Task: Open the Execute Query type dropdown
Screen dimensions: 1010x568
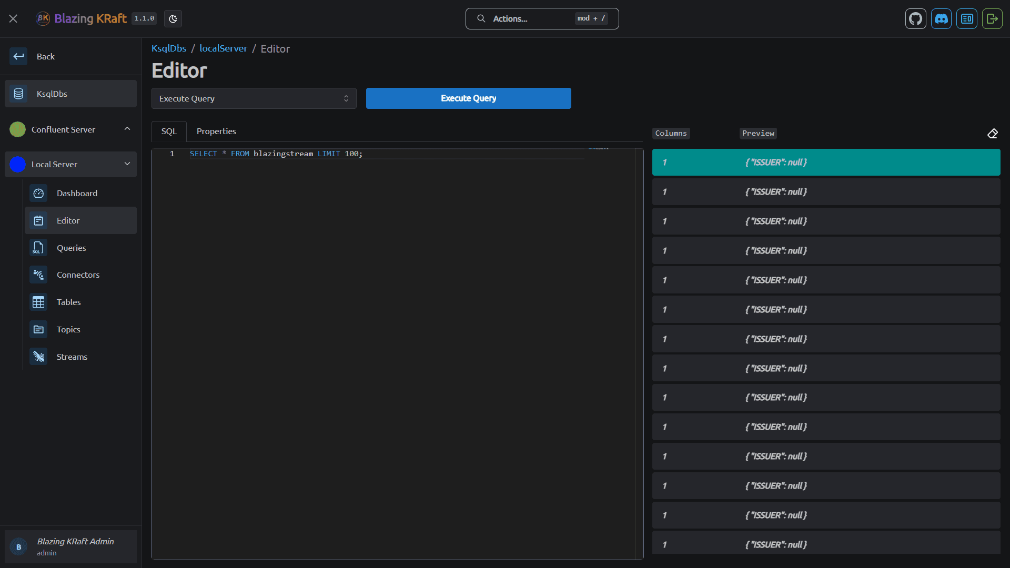Action: coord(254,98)
